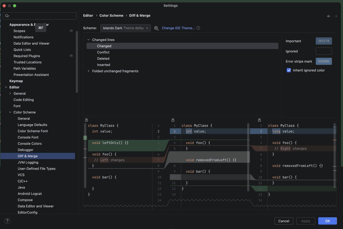Click Change IDE Theme link
This screenshot has height=229, width=343.
coord(178,28)
